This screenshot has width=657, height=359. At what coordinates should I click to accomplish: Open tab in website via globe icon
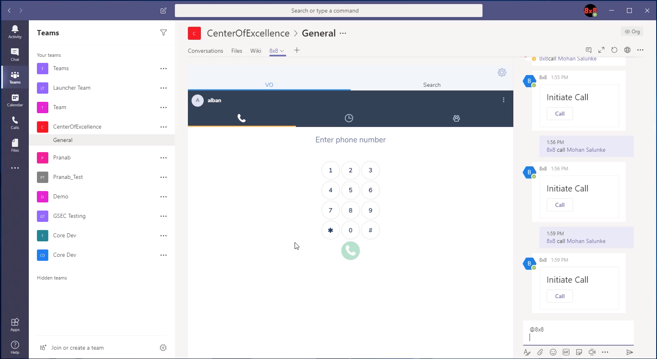tap(627, 50)
